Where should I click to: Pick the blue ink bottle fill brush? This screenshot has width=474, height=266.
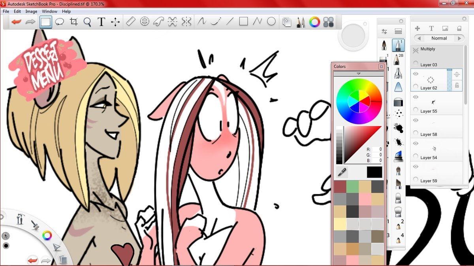[398, 156]
